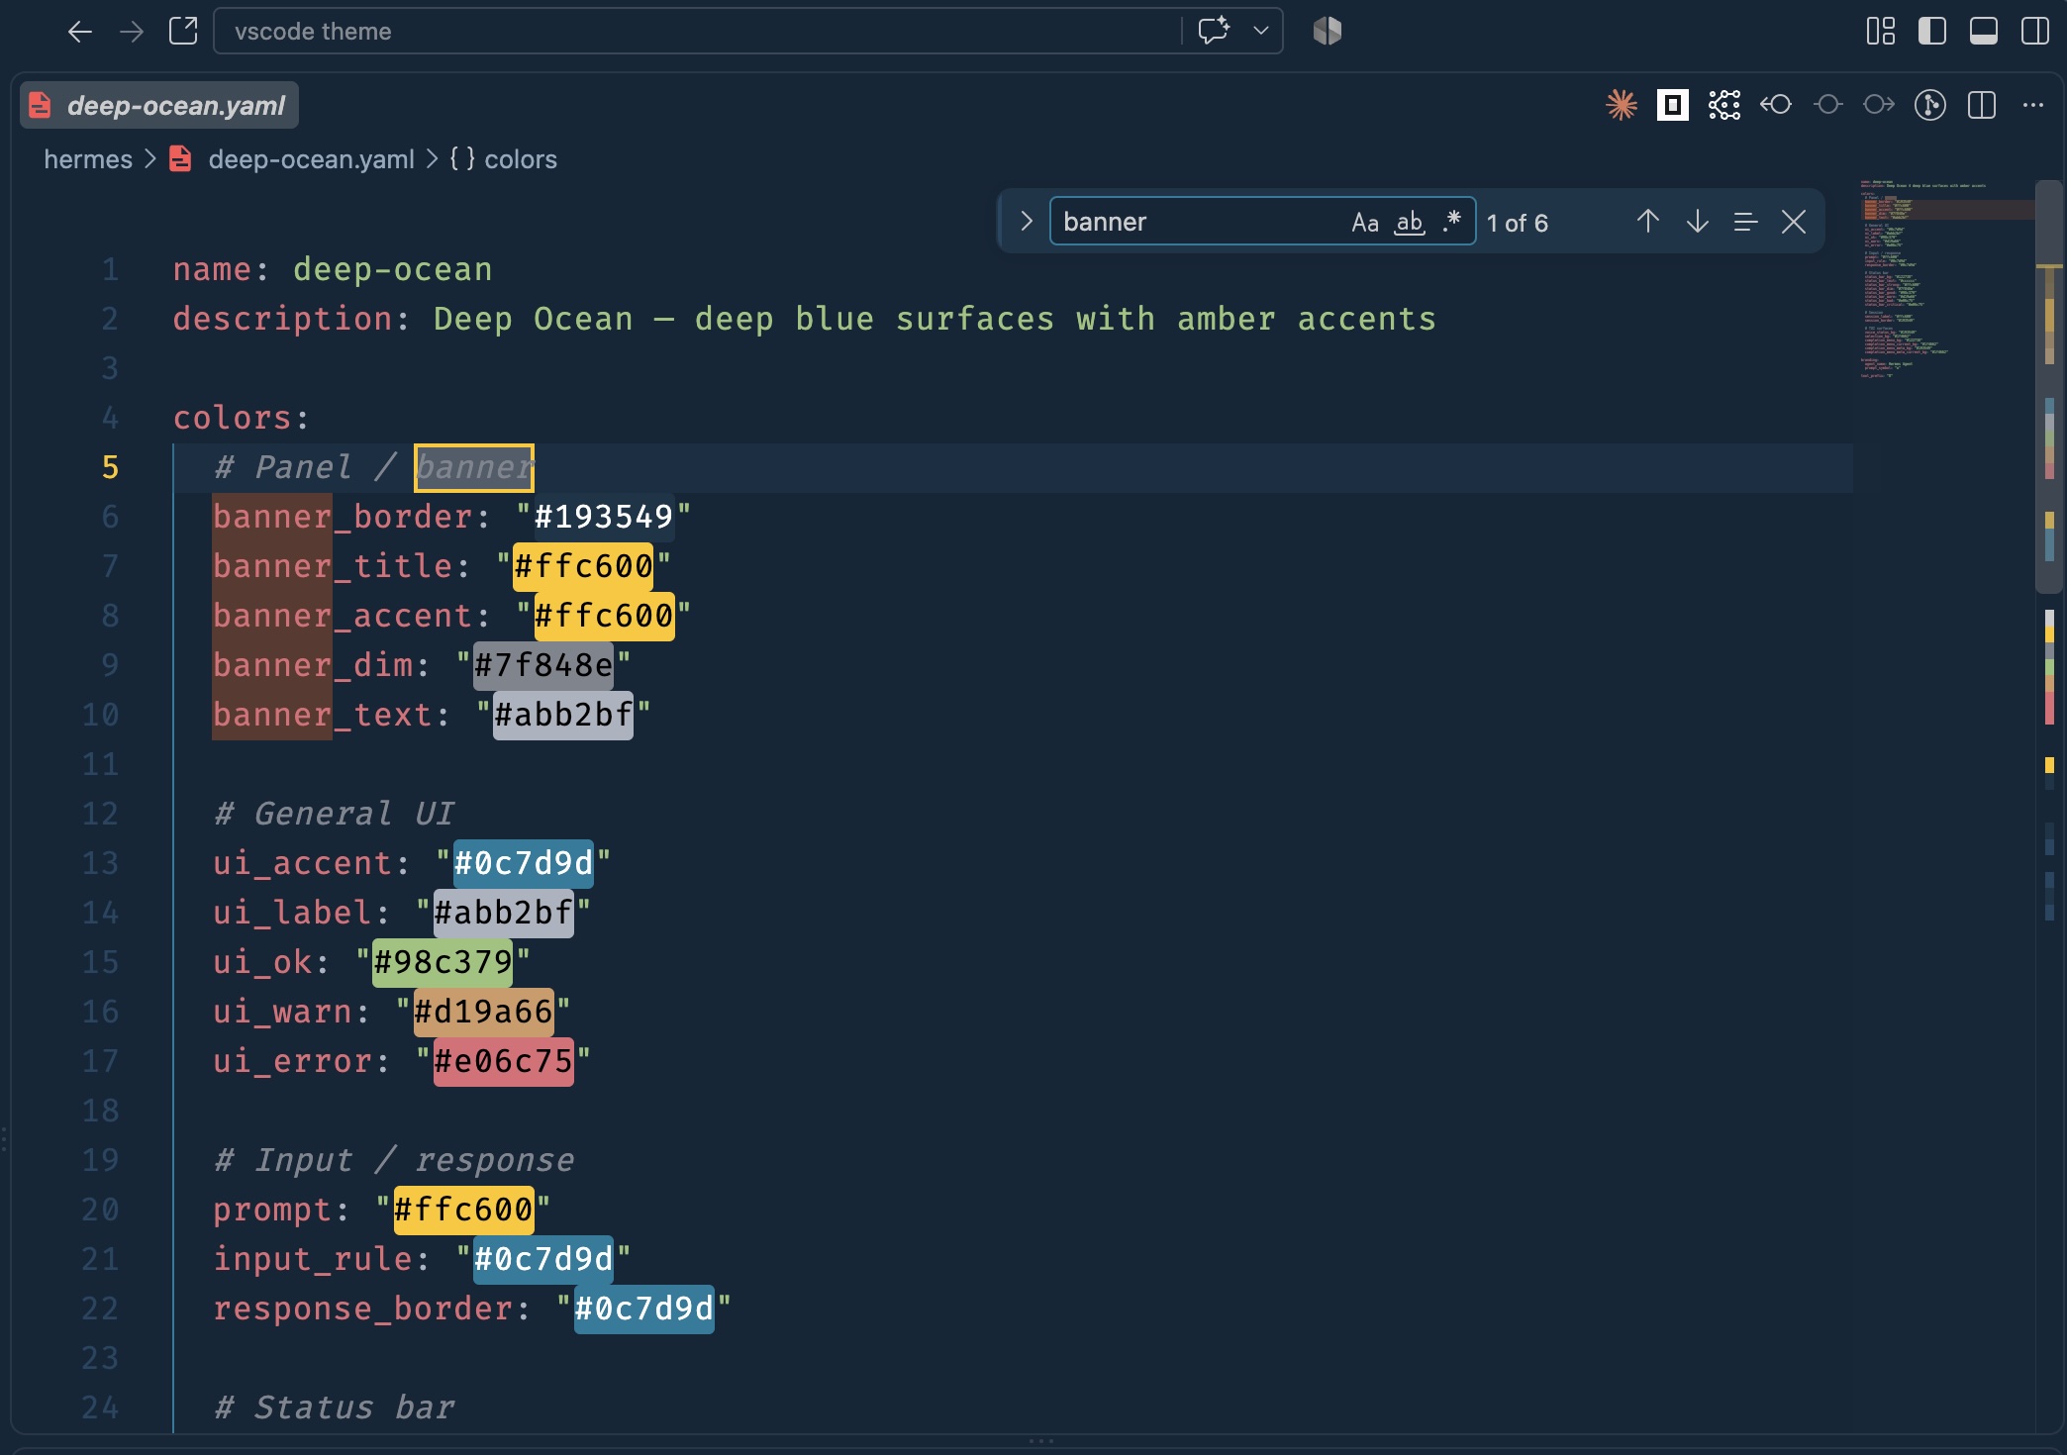Toggle Use Regular Expression in find
The image size is (2067, 1455).
click(x=1452, y=222)
